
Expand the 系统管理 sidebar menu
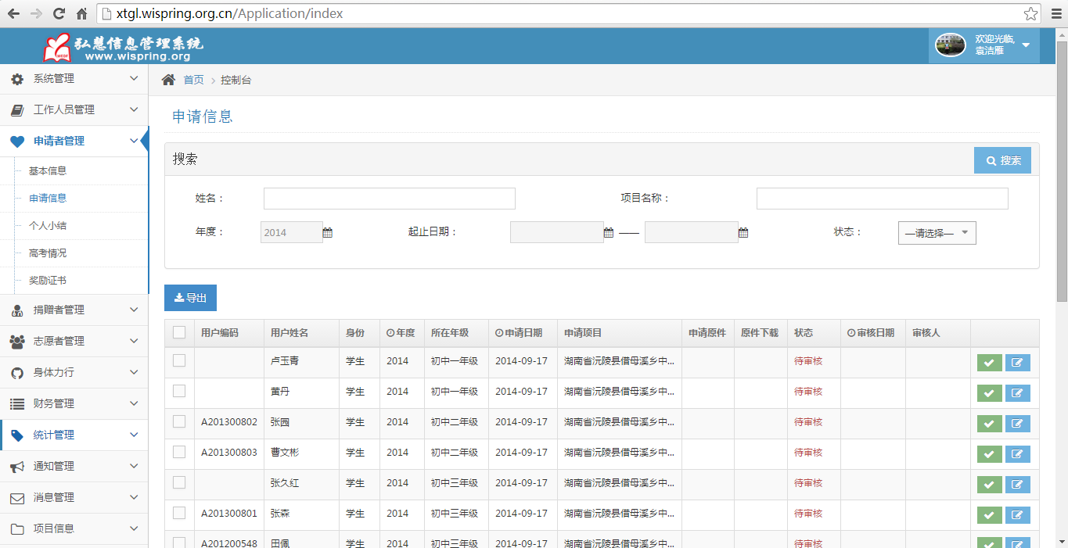74,79
